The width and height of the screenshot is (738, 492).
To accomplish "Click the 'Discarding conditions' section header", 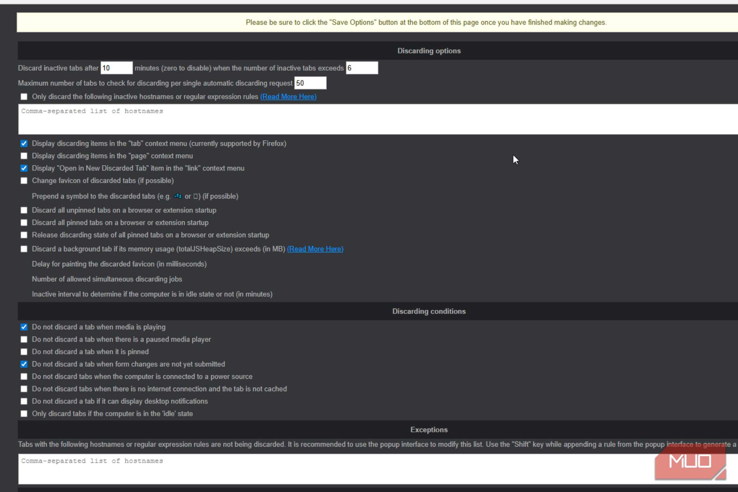I will tap(429, 311).
